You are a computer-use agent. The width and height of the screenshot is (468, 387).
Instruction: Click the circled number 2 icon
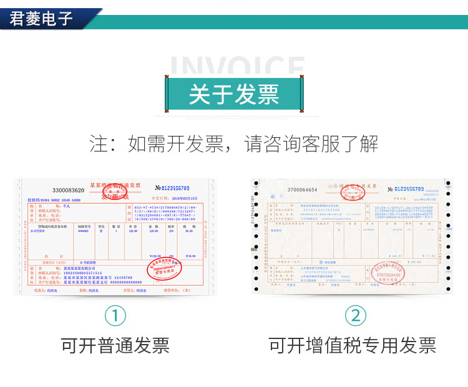click(356, 316)
